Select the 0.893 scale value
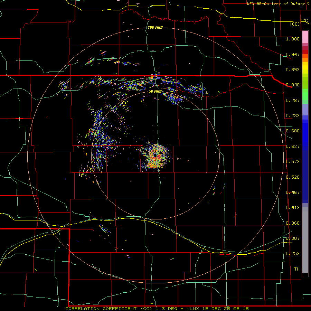The width and height of the screenshot is (311, 311). point(293,69)
